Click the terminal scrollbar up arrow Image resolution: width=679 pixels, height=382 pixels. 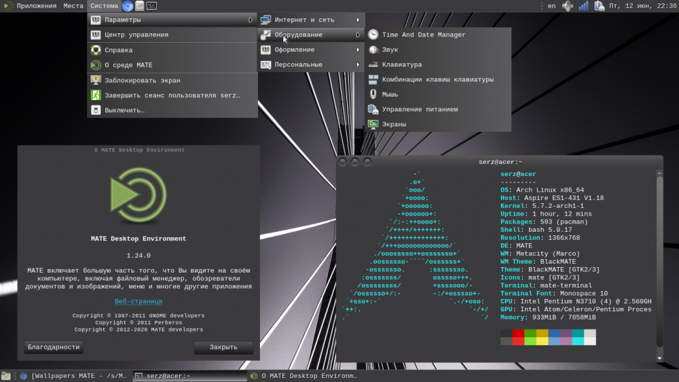pos(659,173)
